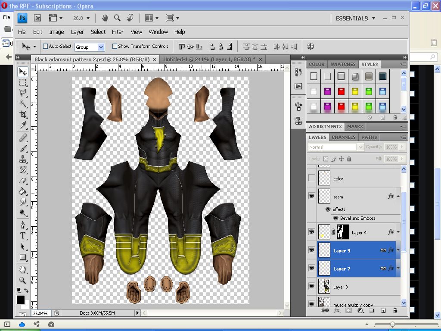Open the Masks panel tab
This screenshot has height=331, width=441.
tap(355, 126)
